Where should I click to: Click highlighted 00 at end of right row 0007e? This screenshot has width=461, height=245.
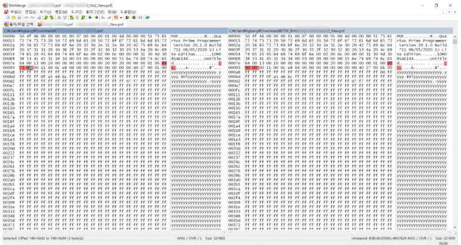pyautogui.click(x=389, y=63)
